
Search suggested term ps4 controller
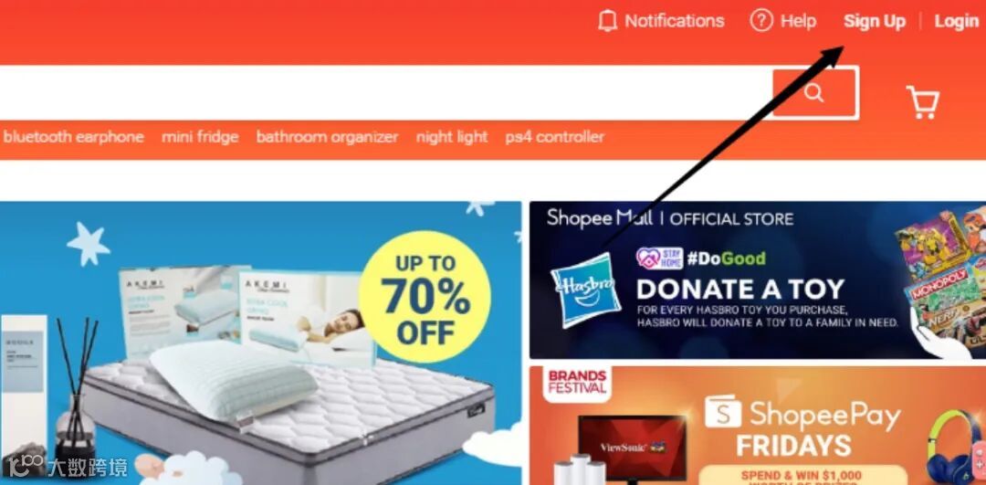pyautogui.click(x=555, y=137)
